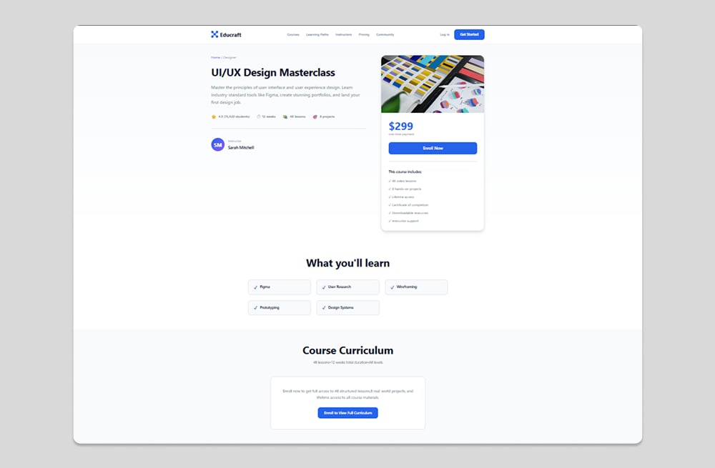Click the Sarah Mitchell instructor name
The height and width of the screenshot is (468, 715).
(241, 148)
